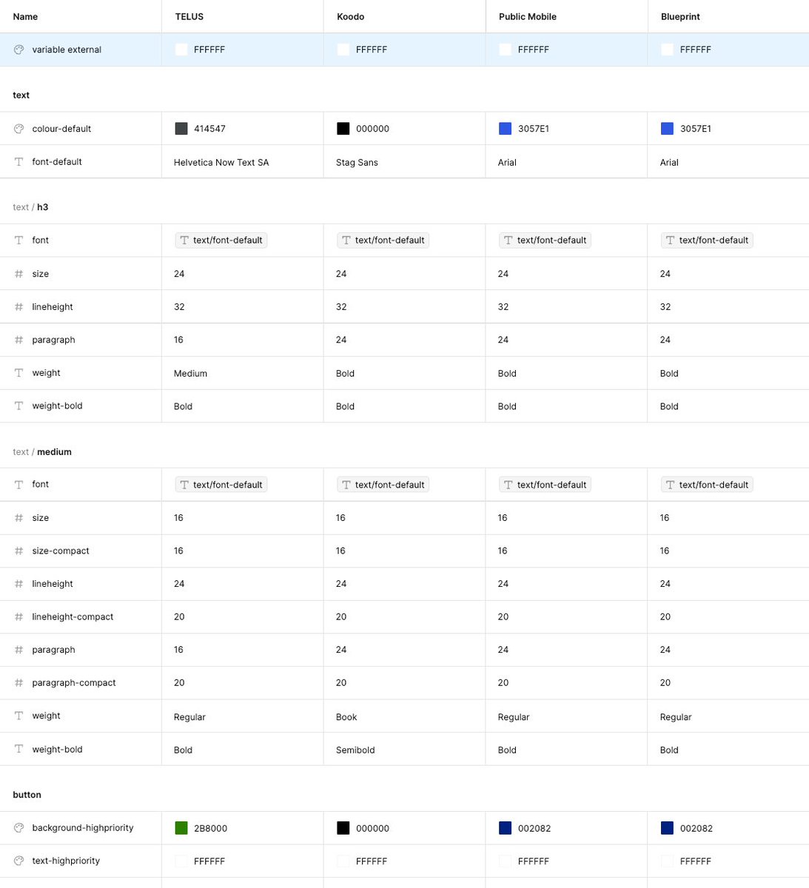Screen dimensions: 809x888
Task: Click the T icon beside h3 font variable
Action: 19,240
